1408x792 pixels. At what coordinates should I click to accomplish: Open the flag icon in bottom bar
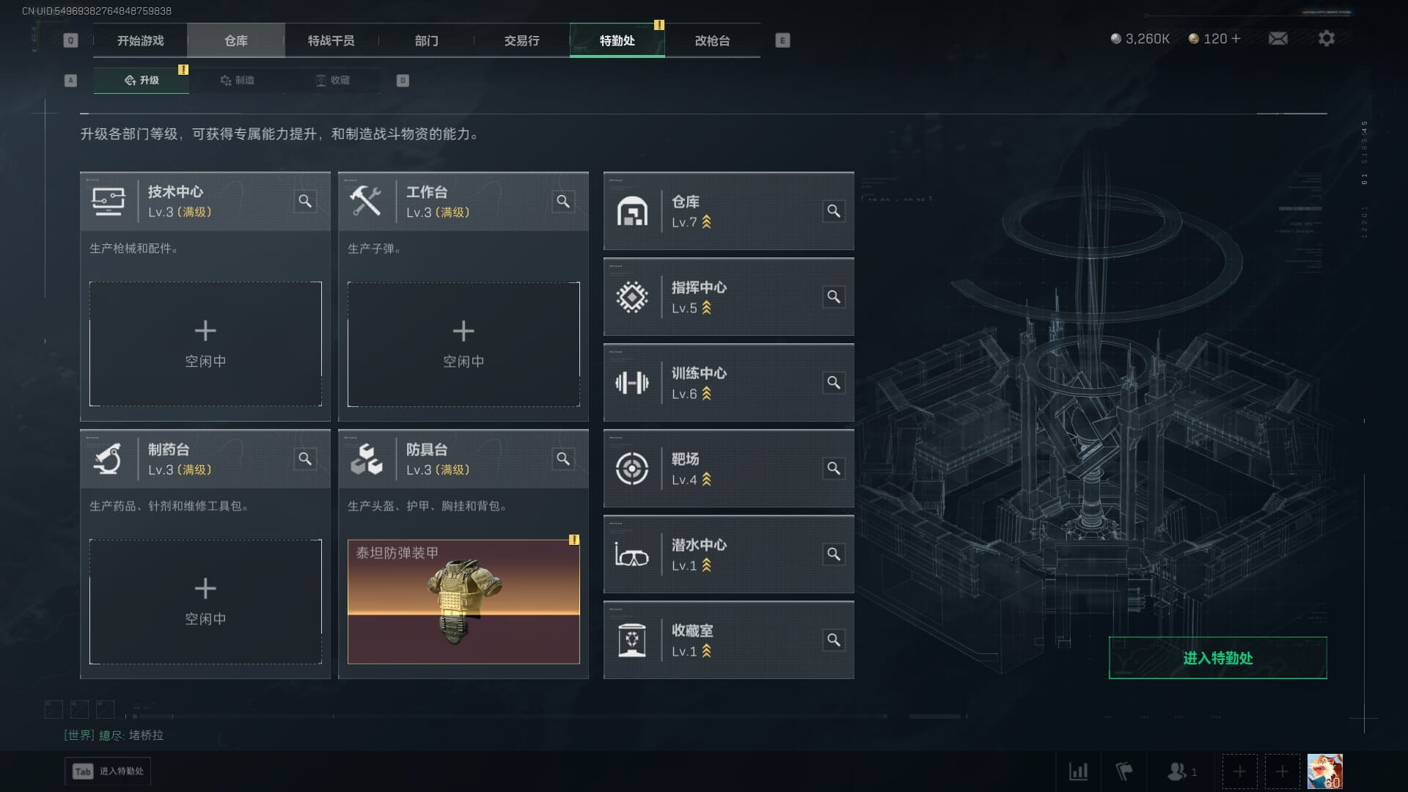pos(1123,771)
